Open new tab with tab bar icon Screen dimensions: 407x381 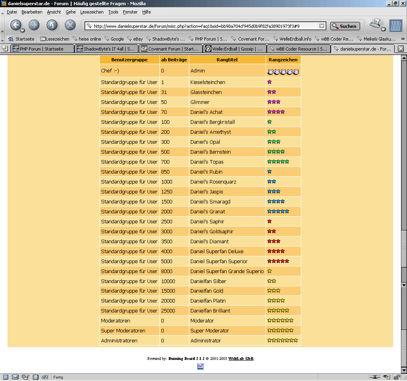[x=5, y=49]
